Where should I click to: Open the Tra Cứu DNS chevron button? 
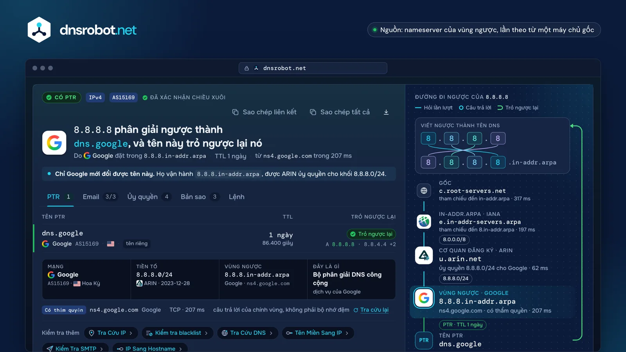[x=248, y=333]
